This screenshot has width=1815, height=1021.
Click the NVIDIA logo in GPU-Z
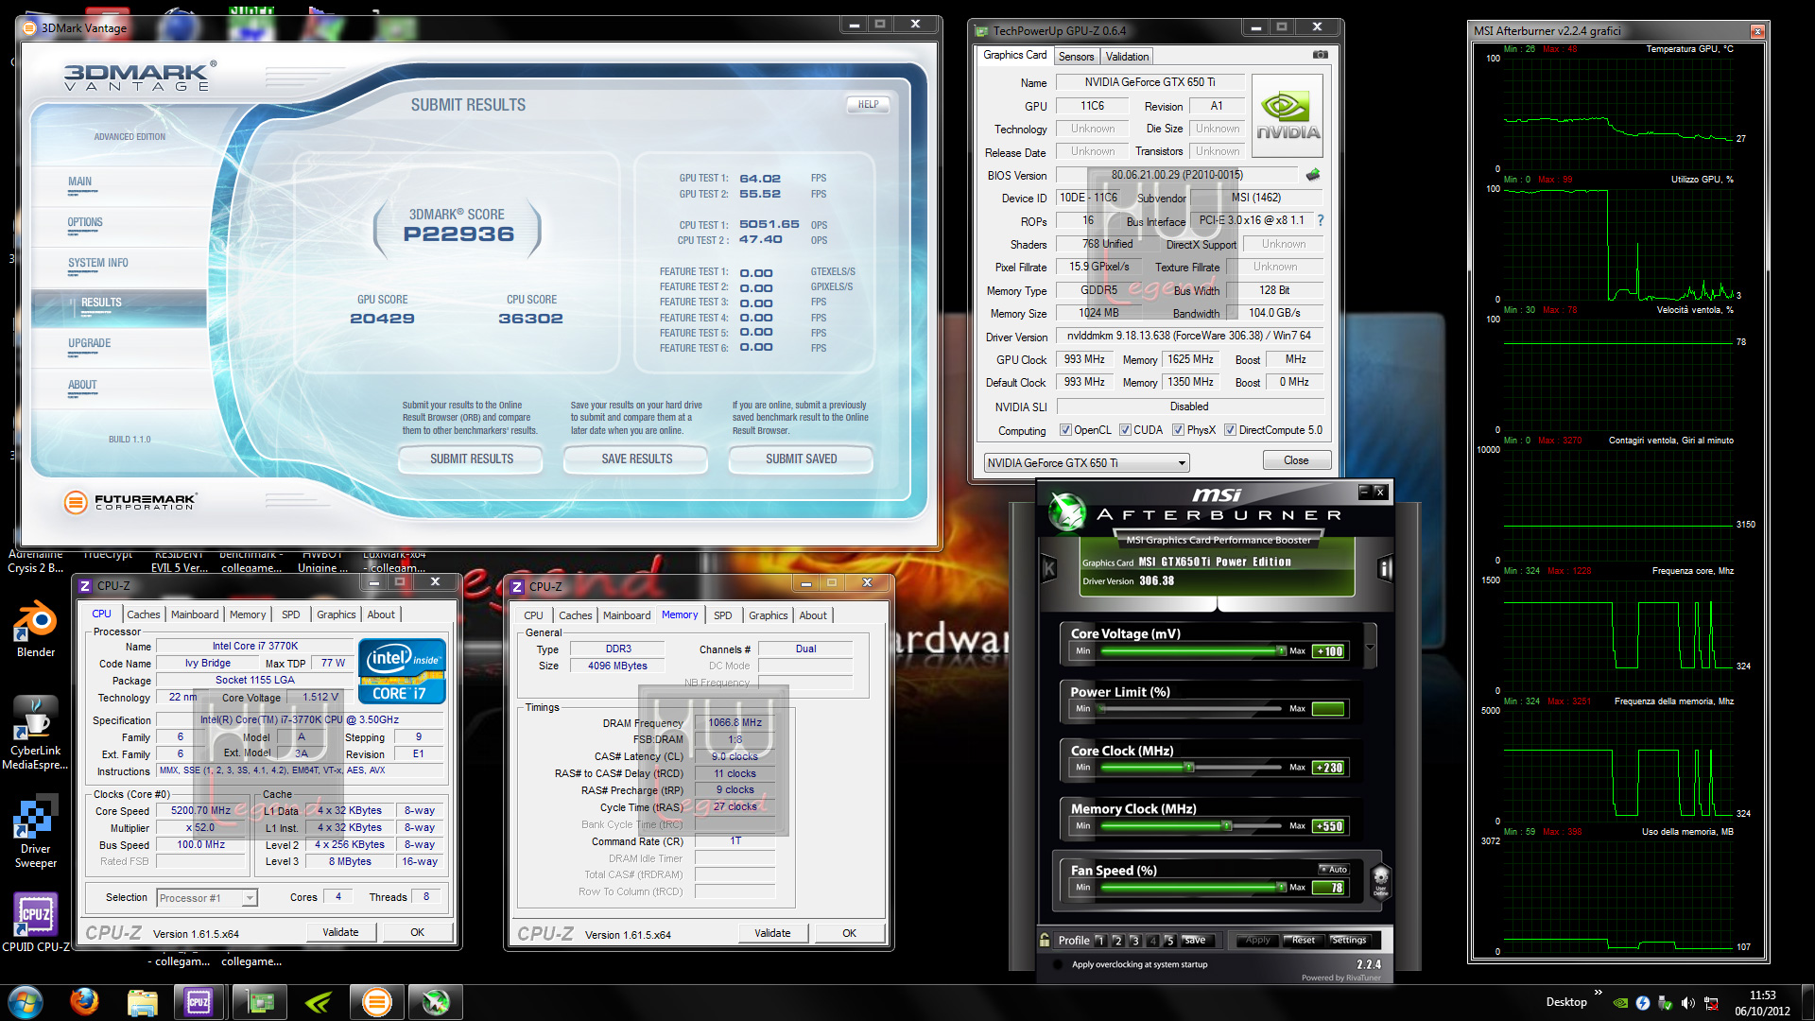coord(1287,116)
